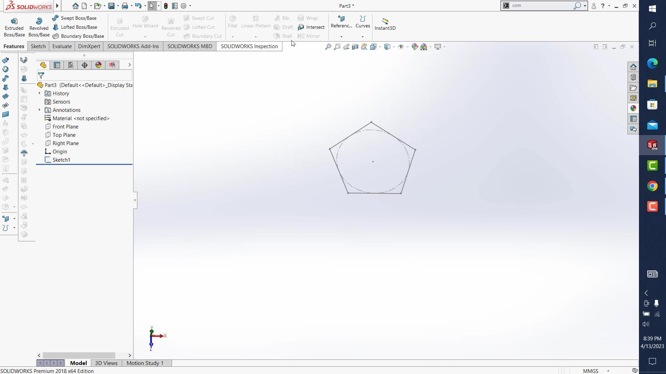Select Sketch1 in the feature tree

[61, 160]
